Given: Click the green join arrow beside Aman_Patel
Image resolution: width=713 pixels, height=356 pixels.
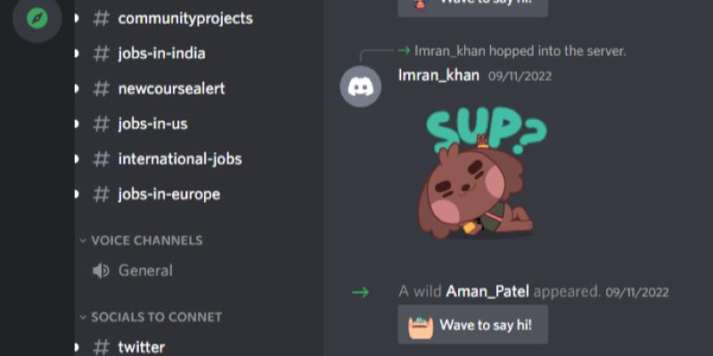Looking at the screenshot, I should pyautogui.click(x=360, y=292).
